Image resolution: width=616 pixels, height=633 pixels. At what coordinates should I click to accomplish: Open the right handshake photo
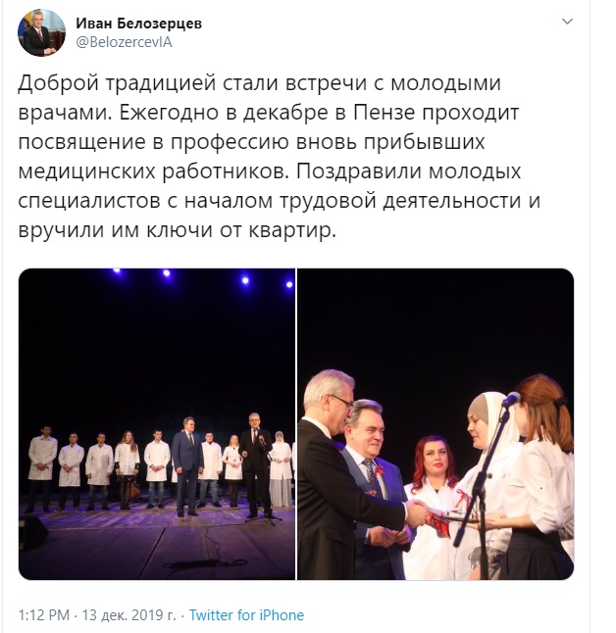(436, 424)
